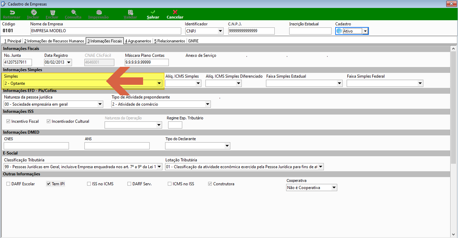Screen dimensions: 458x238
Task: Open the Classificação Tributária dropdown
Action: pos(159,167)
